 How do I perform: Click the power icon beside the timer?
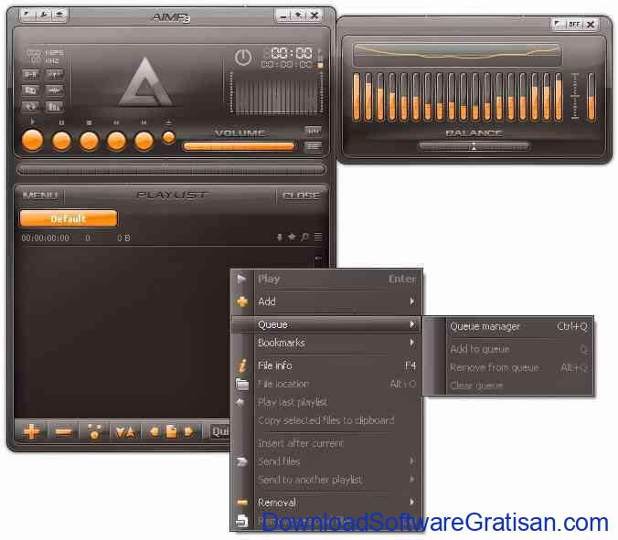(243, 58)
